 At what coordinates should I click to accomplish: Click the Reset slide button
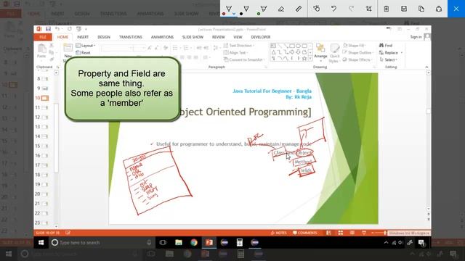[x=84, y=53]
